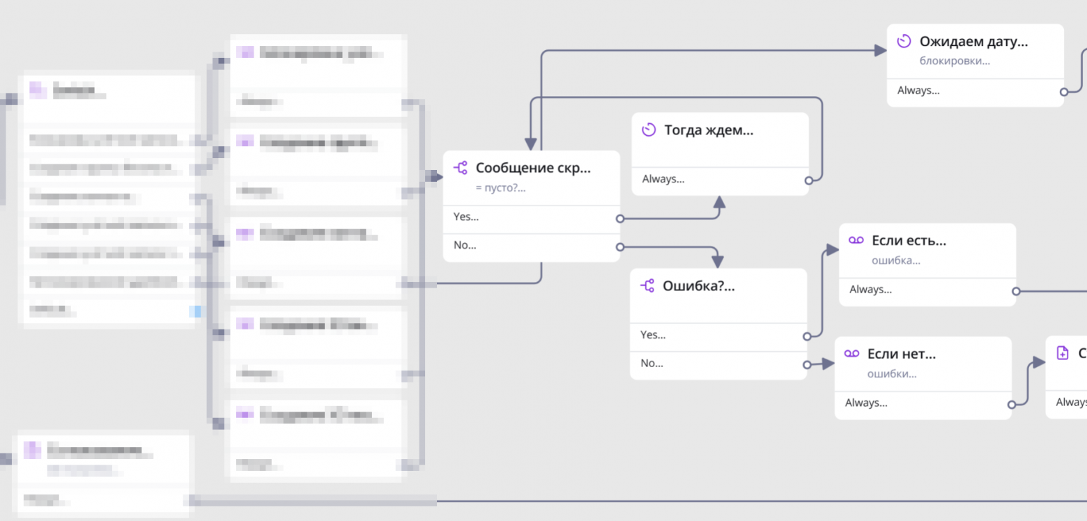This screenshot has height=521, width=1087.
Task: Click the "Always..." label in Тогда ждем node
Action: click(x=663, y=179)
